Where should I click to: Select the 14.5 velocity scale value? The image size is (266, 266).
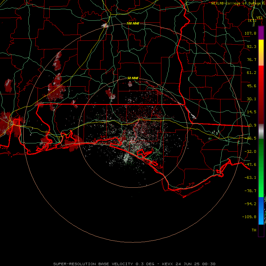[x=252, y=112]
